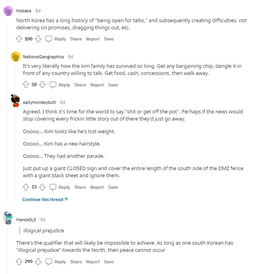Viewport: 259px width, 274px height.
Task: Upvote Hodaka's comment
Action: tap(19, 39)
